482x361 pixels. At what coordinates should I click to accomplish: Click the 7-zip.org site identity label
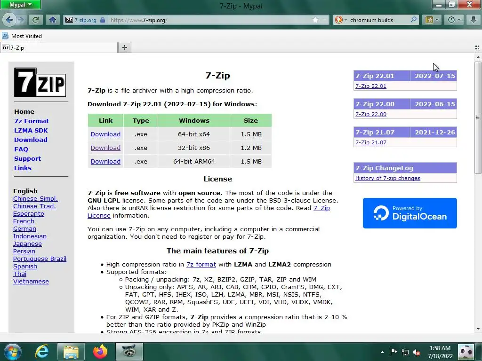click(85, 20)
